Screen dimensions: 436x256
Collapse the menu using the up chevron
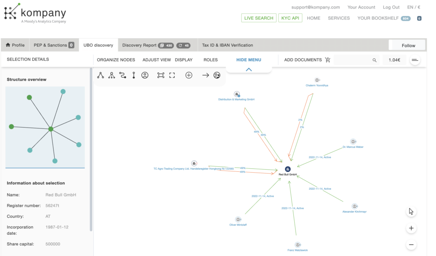249,69
